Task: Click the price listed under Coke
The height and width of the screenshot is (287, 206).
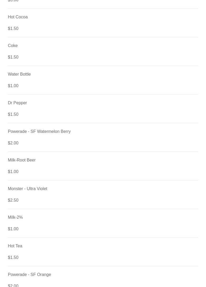Action: pos(13,57)
